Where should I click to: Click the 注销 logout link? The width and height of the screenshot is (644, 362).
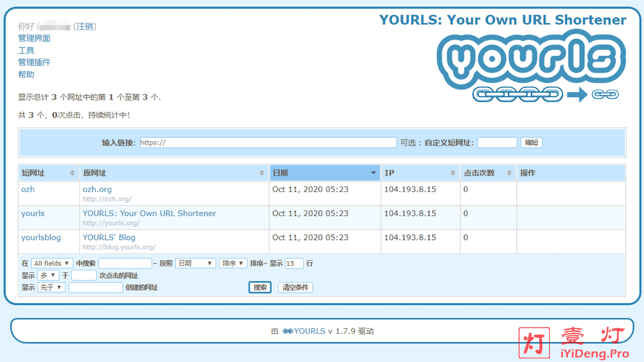pos(85,26)
